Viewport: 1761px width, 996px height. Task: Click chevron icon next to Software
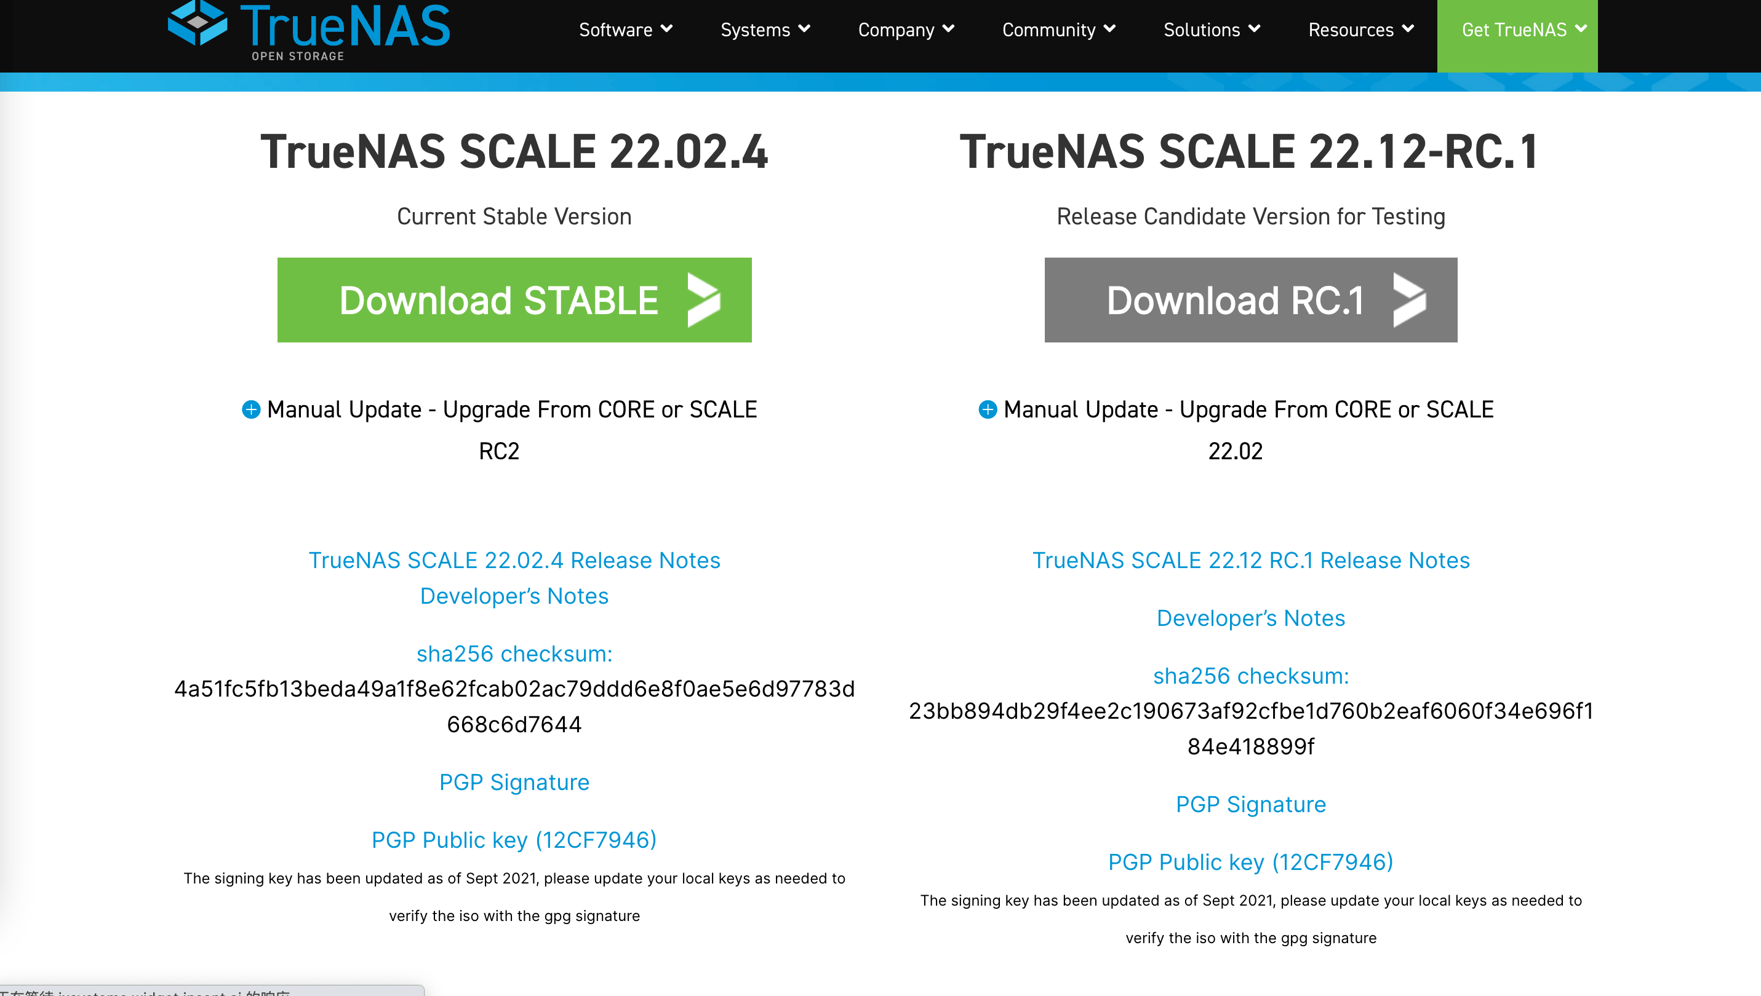(666, 29)
